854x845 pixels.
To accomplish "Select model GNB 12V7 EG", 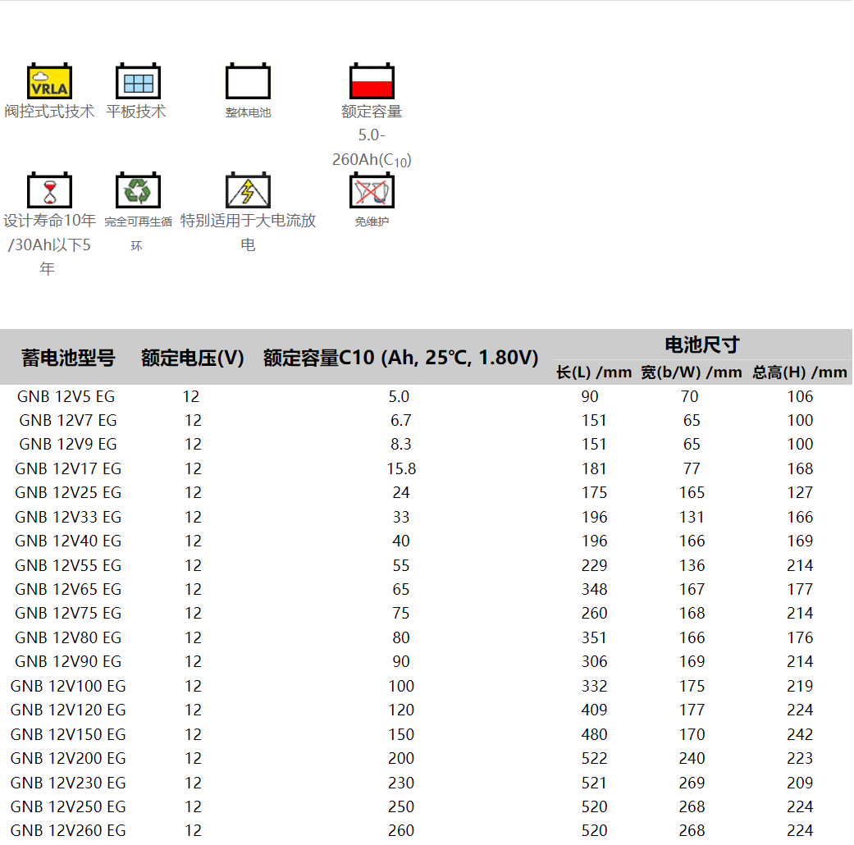I will tap(68, 420).
